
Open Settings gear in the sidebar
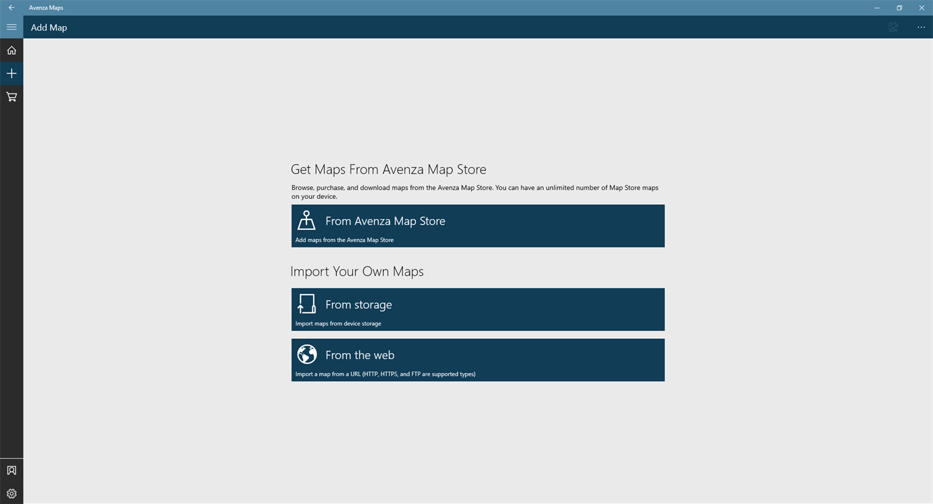pyautogui.click(x=12, y=494)
